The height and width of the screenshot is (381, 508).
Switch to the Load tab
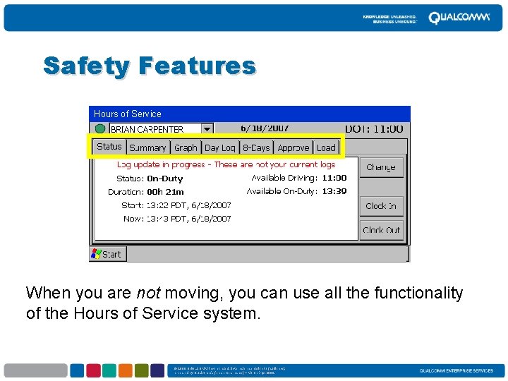click(326, 147)
